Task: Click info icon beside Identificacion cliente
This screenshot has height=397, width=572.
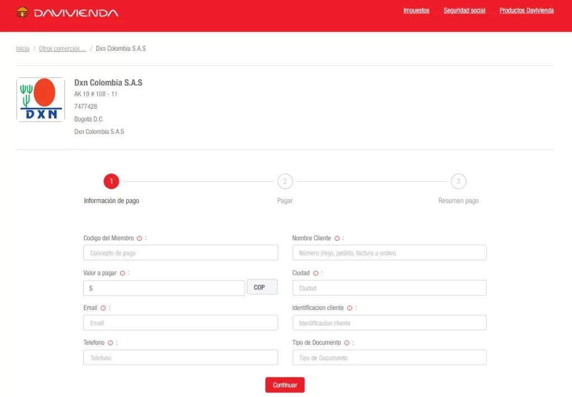Action: [350, 308]
